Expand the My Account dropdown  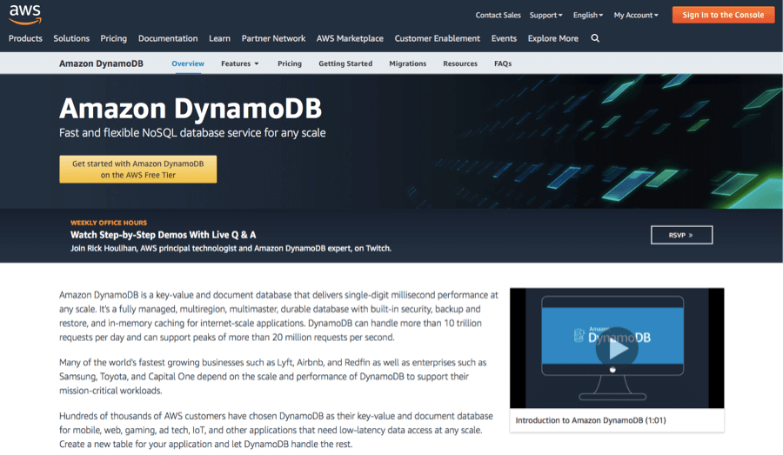[636, 15]
